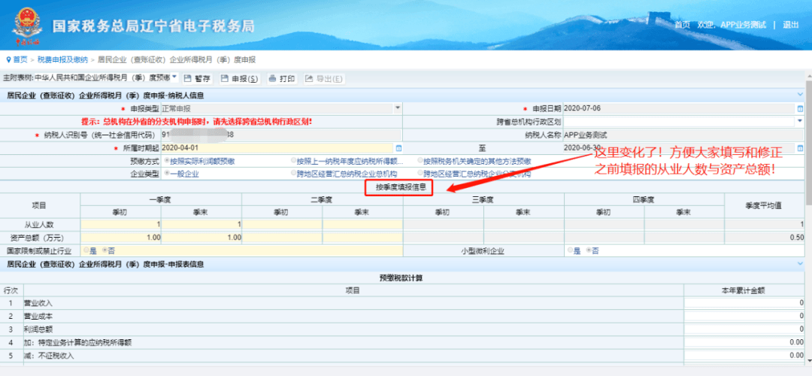Image resolution: width=812 pixels, height=376 pixels.
Task: Open the 跨省总机构行政区划 dropdown
Action: coord(799,121)
